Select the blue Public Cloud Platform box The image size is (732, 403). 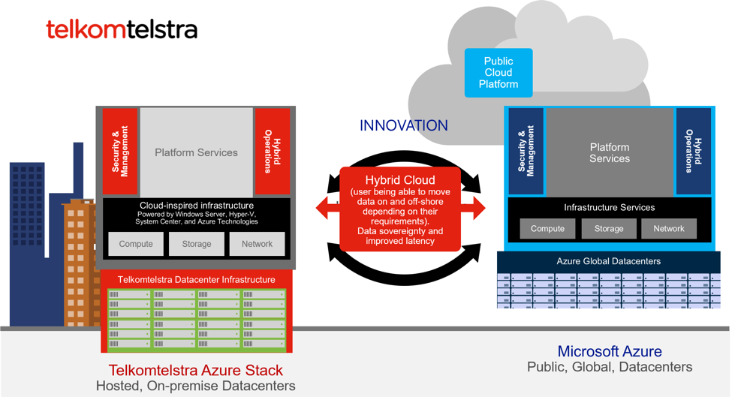coord(498,73)
